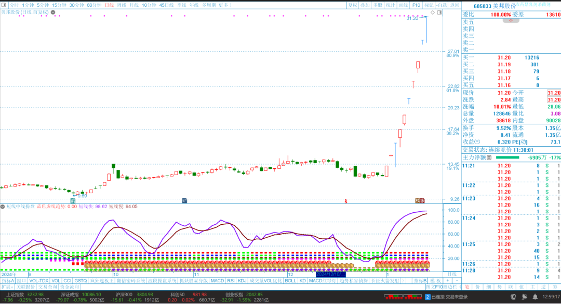Image resolution: width=561 pixels, height=304 pixels.
Task: Click the 主力净额 small grid icon
Action: 489,157
